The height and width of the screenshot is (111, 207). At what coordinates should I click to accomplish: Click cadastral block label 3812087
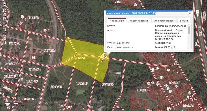click(x=56, y=87)
